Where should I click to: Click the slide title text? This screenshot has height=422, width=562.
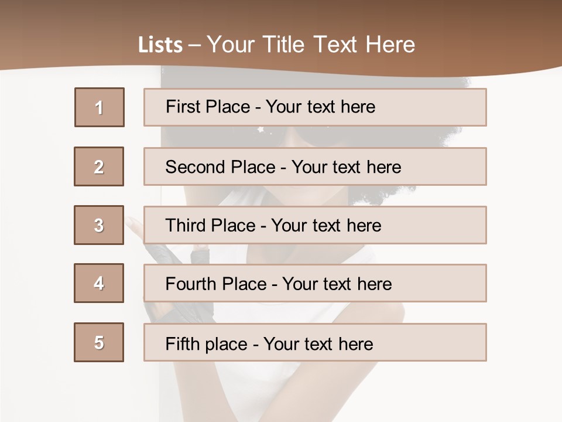pos(276,45)
